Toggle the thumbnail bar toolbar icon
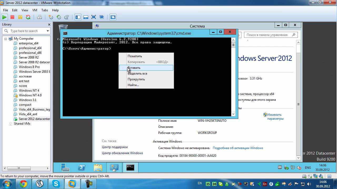 click(86, 17)
